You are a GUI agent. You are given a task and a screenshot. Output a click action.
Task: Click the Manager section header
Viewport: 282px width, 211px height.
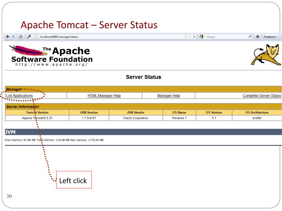[x=143, y=89]
